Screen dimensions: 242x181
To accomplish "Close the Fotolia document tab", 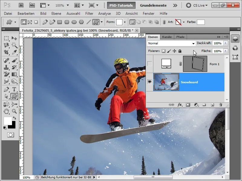I will tap(137, 30).
